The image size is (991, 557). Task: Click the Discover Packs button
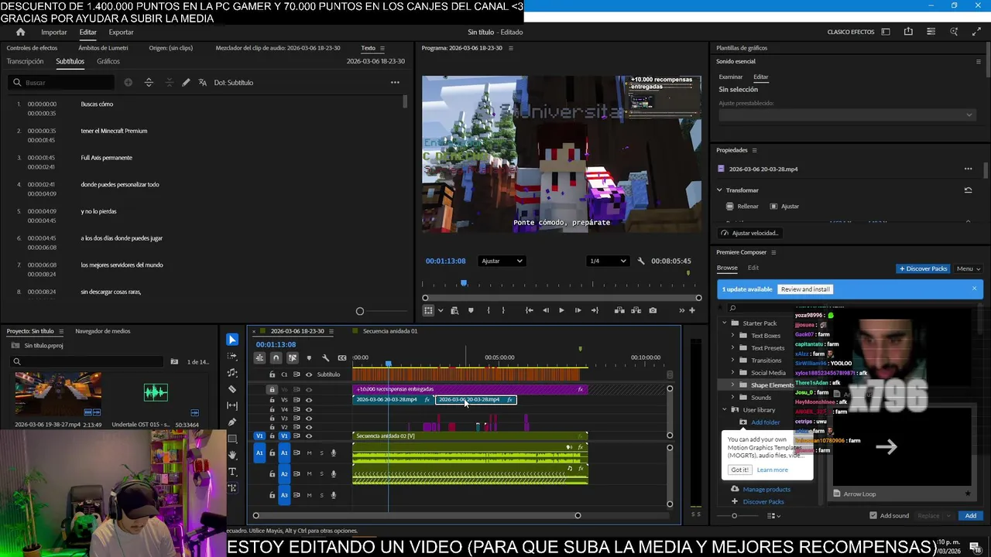click(x=923, y=268)
